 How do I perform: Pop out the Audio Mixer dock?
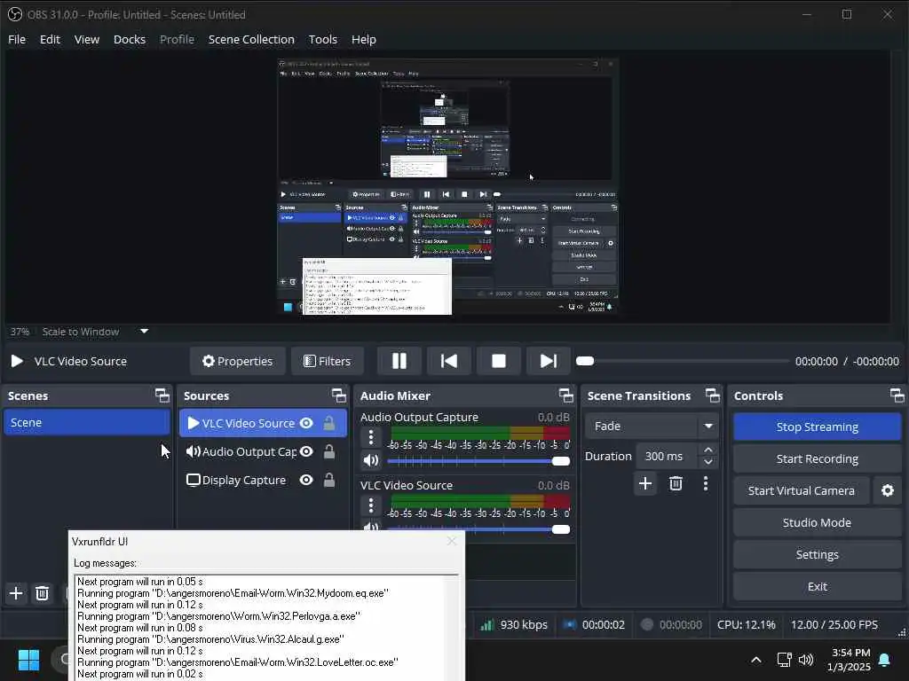point(565,395)
